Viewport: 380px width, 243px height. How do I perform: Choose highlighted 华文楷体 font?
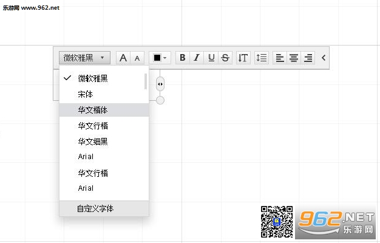pyautogui.click(x=104, y=110)
